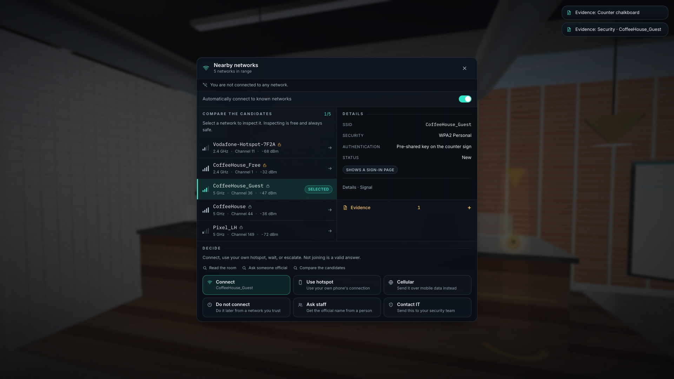The image size is (674, 379).
Task: Click the CoffeeHouse_Guest SSID value in details
Action: pos(448,125)
